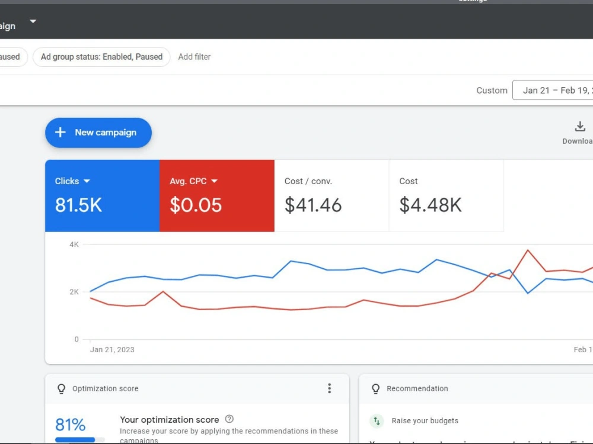Click the Optimization score lightbulb icon

point(61,389)
